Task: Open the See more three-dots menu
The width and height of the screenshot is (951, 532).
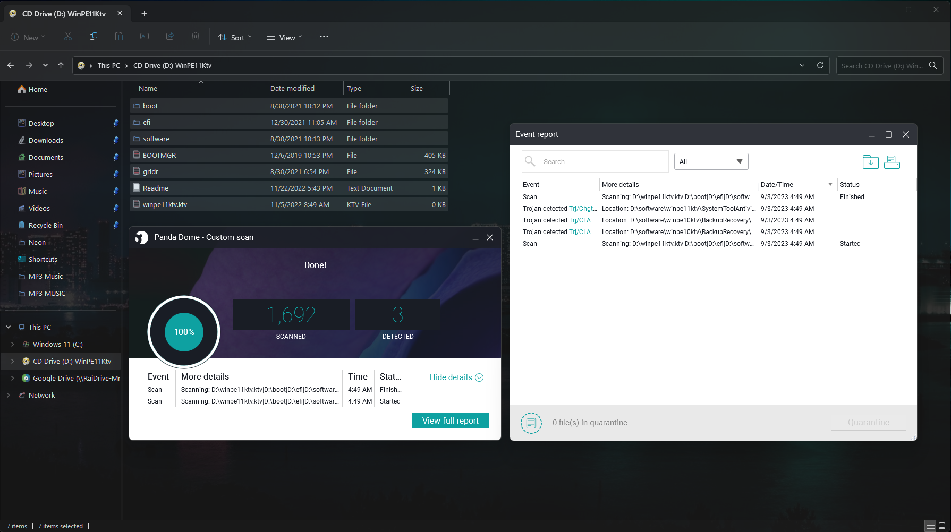Action: point(324,37)
